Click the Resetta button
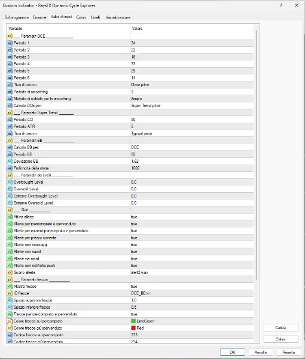The height and width of the screenshot is (359, 305). tap(288, 352)
